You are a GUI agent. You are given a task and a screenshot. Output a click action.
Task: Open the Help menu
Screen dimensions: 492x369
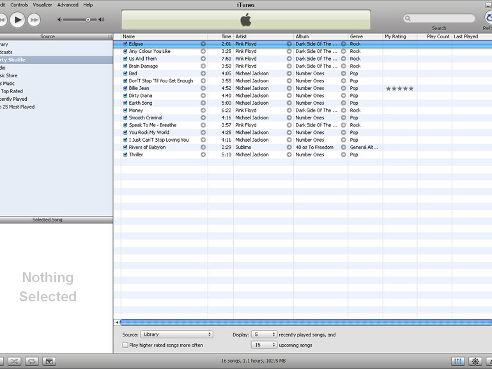88,4
